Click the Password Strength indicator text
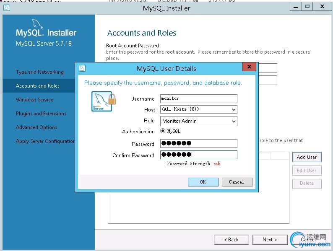The image size is (333, 251). [x=193, y=163]
